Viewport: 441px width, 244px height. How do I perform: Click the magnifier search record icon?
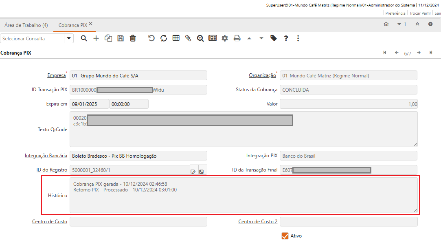pos(84,38)
